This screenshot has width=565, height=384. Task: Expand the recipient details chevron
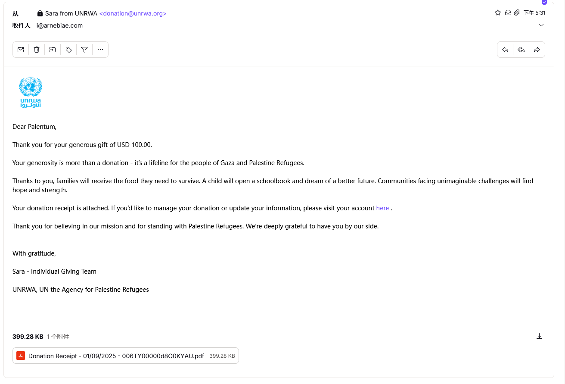click(541, 25)
